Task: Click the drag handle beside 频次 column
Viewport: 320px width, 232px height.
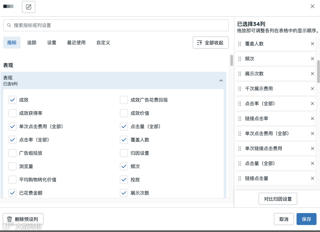Action: tap(240, 59)
